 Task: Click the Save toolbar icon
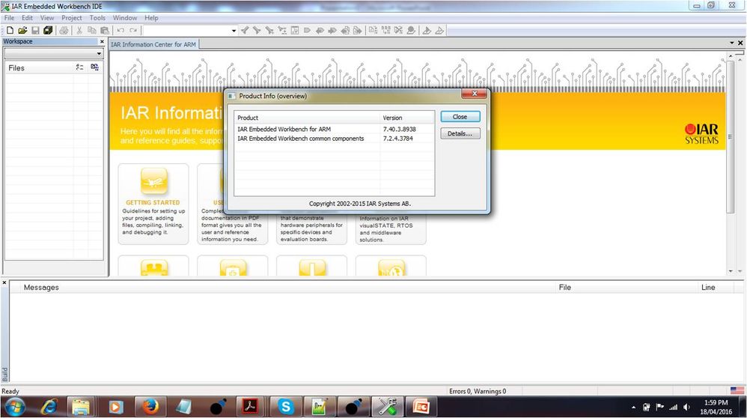coord(35,31)
